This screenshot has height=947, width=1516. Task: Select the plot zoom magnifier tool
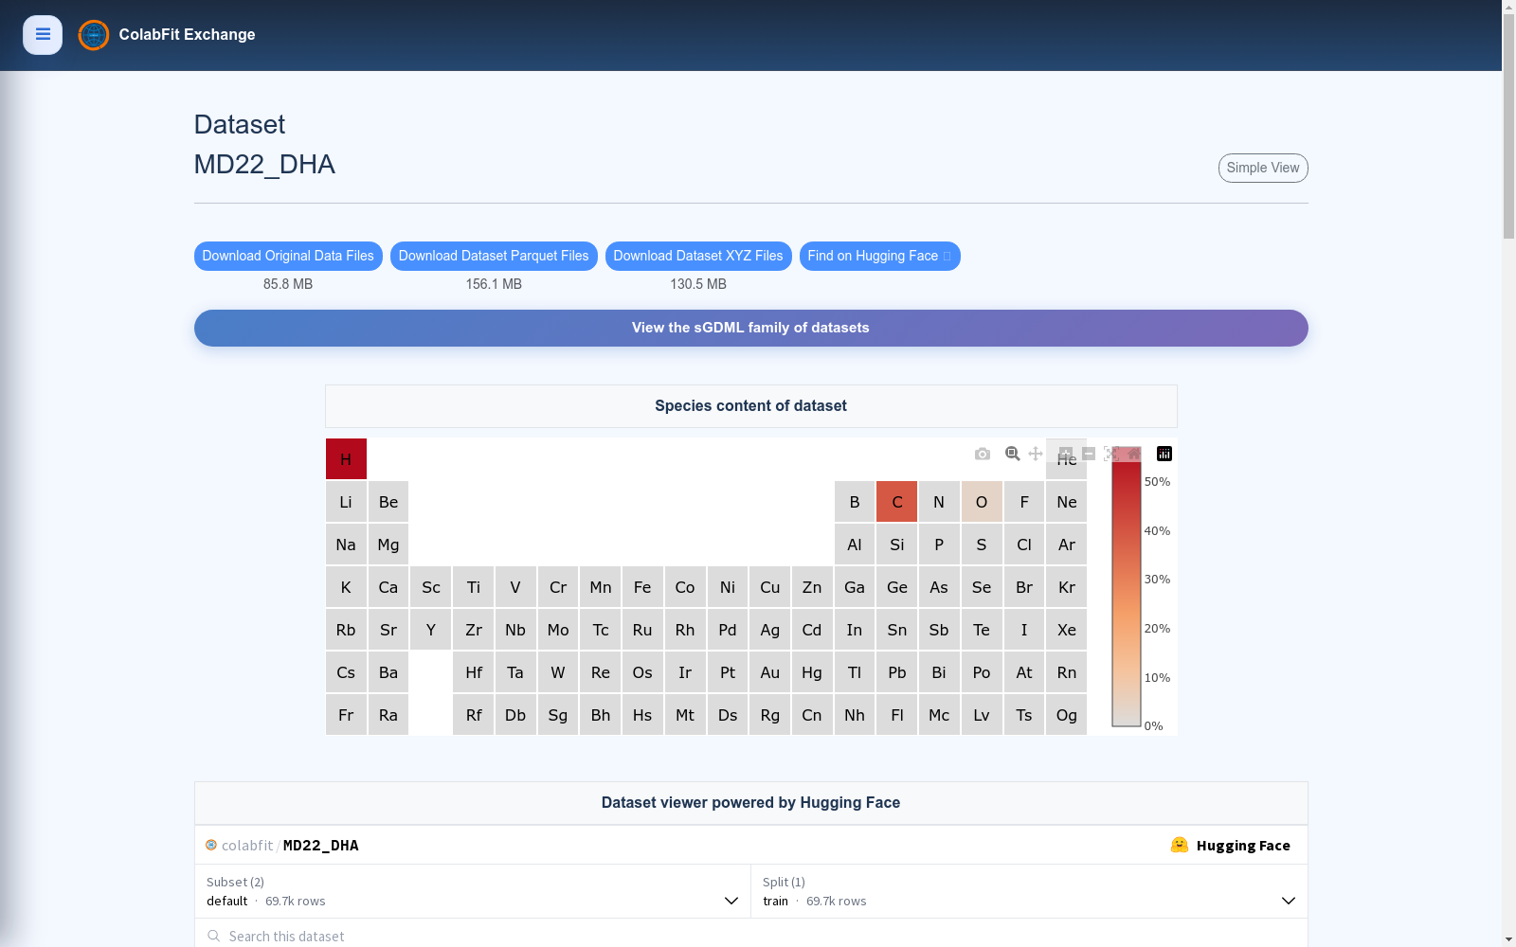click(x=1013, y=454)
